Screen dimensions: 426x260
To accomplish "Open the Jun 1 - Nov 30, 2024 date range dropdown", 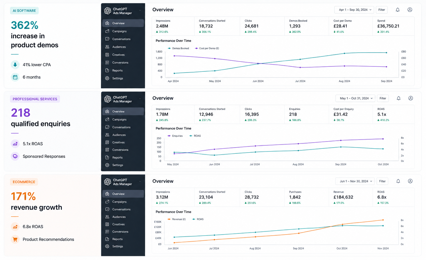I will pyautogui.click(x=355, y=181).
